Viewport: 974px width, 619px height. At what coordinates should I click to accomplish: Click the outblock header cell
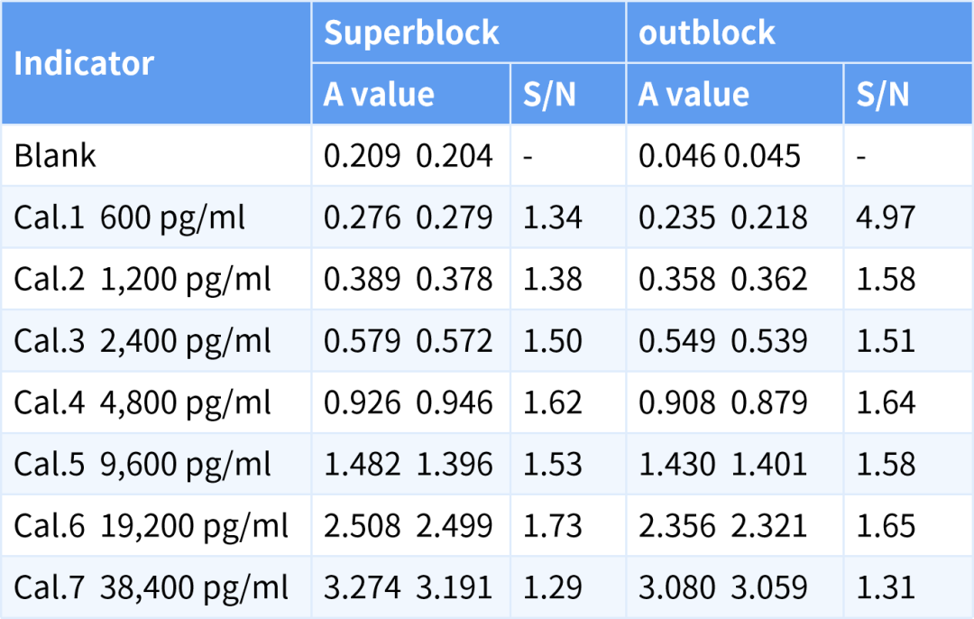click(706, 32)
